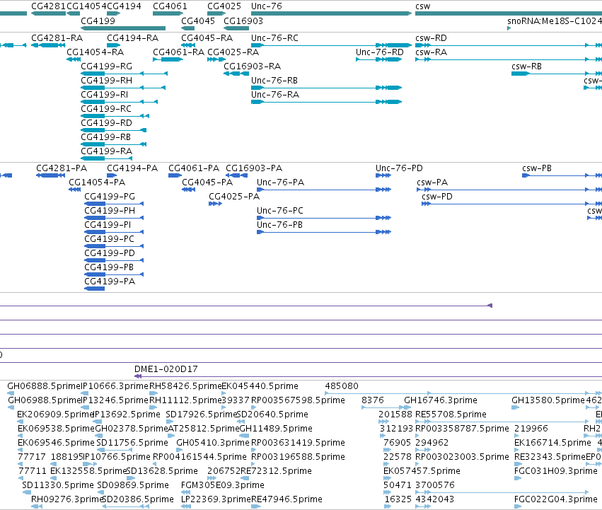Click the Unc-76 gene span bar

(x=331, y=13)
